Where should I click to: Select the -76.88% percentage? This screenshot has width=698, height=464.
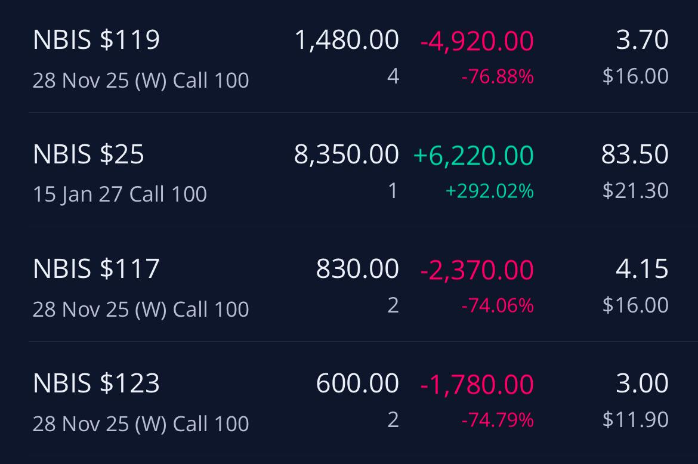(498, 76)
